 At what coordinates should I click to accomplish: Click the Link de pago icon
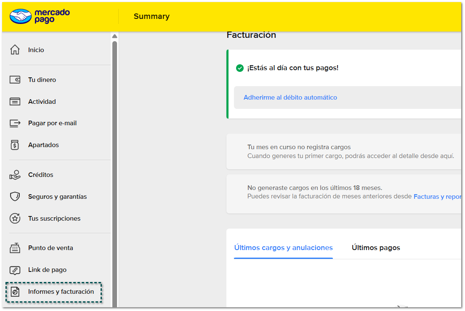coord(15,270)
